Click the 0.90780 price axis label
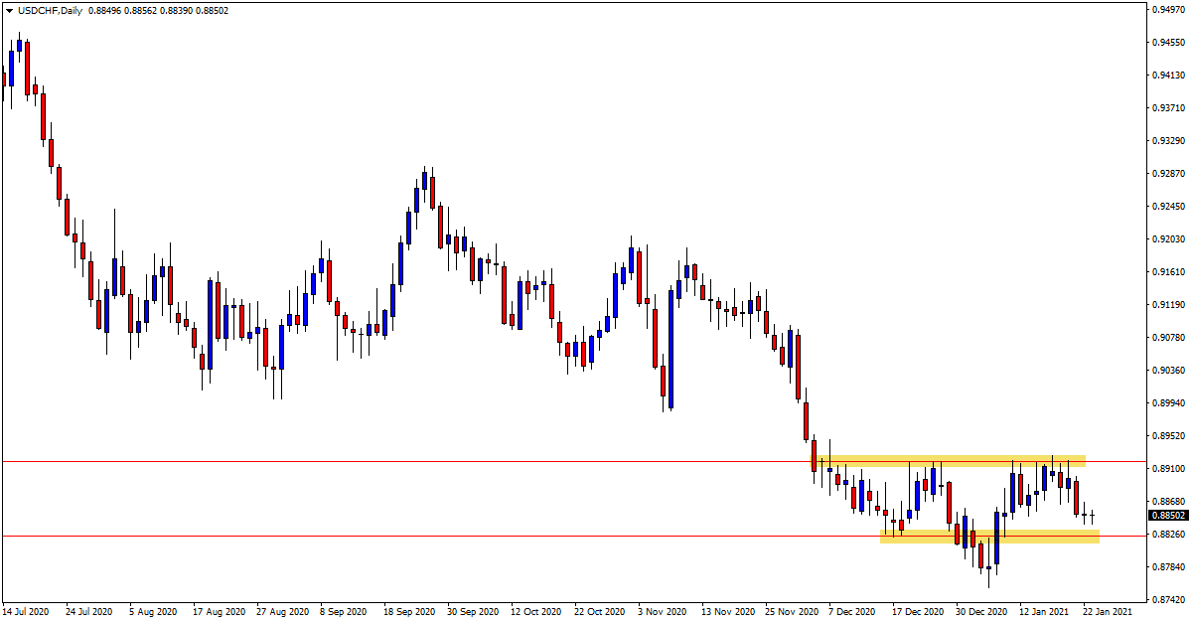Viewport: 1192px width, 623px height. pyautogui.click(x=1168, y=338)
